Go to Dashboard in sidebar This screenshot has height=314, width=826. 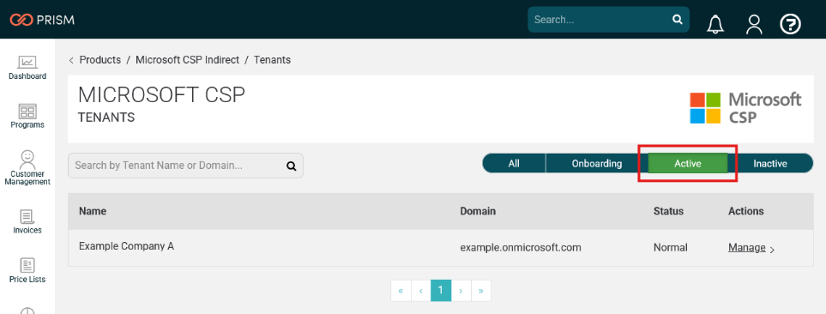(x=27, y=68)
